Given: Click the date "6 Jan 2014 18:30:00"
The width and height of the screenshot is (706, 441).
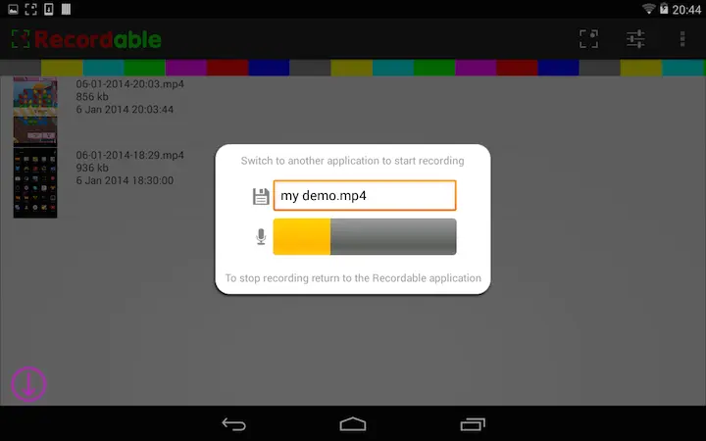Looking at the screenshot, I should (x=125, y=180).
